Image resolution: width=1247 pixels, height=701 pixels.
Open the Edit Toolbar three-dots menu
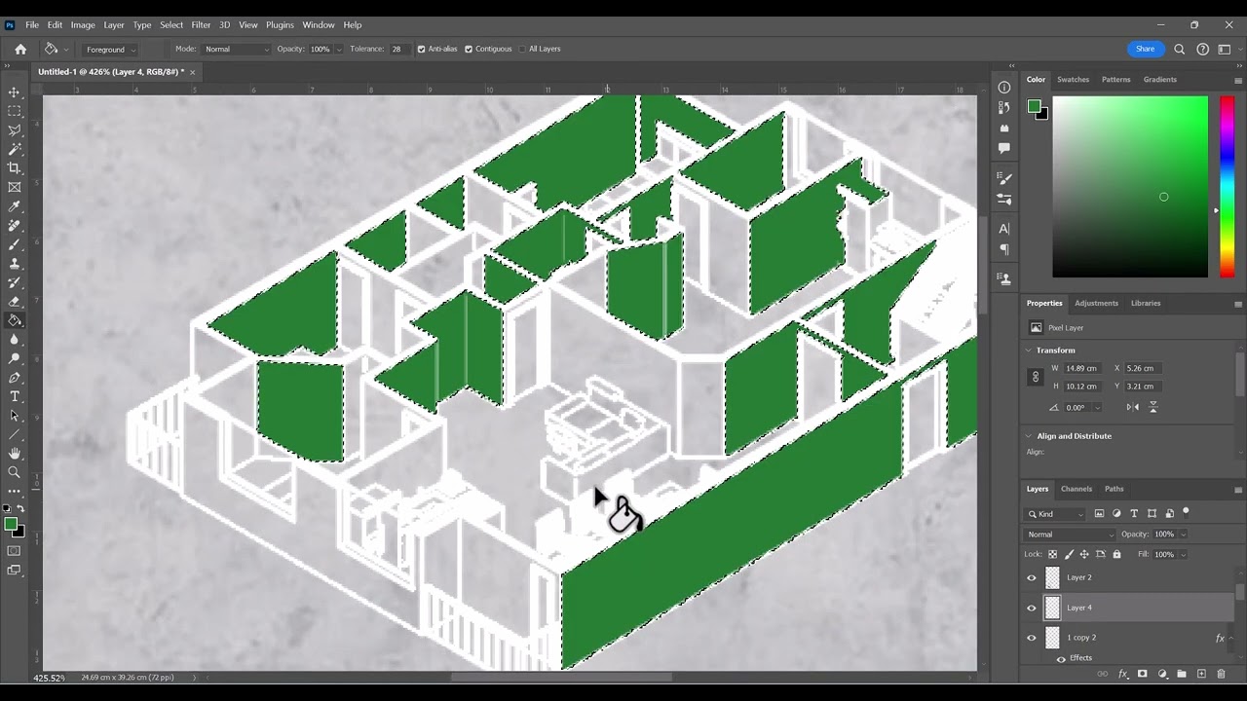click(15, 491)
